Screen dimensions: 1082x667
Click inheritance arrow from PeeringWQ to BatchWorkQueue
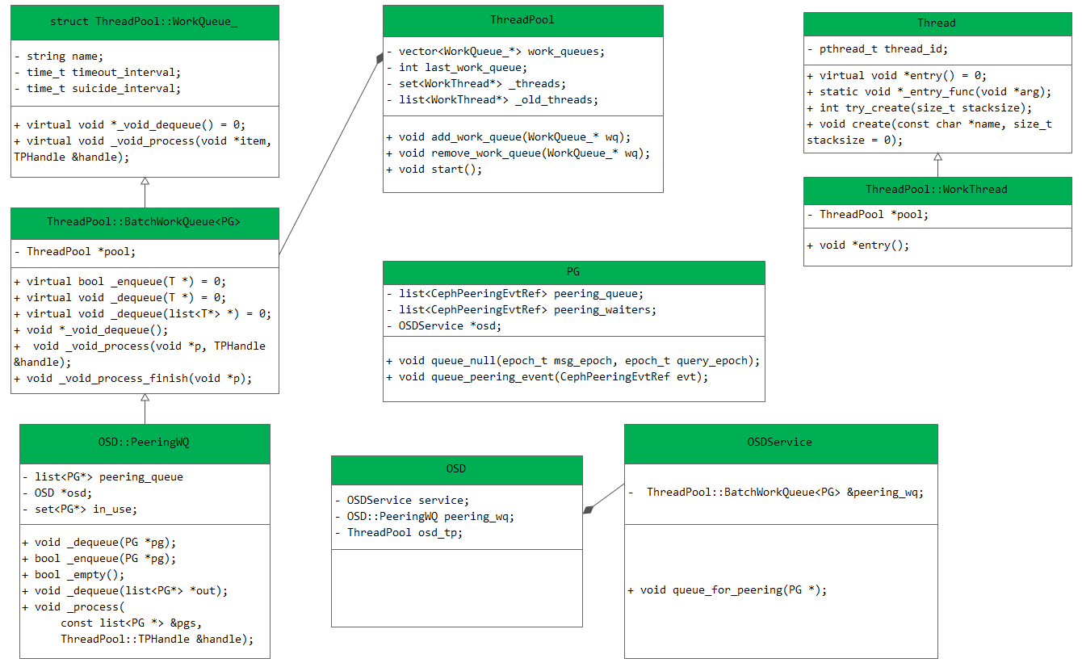(x=145, y=409)
